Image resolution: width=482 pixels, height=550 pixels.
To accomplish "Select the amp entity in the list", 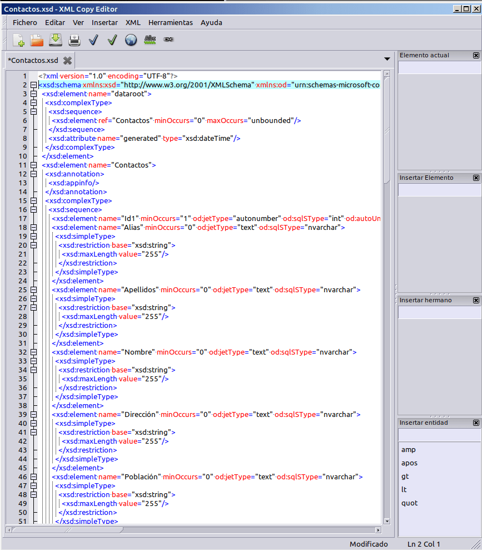I will click(409, 450).
